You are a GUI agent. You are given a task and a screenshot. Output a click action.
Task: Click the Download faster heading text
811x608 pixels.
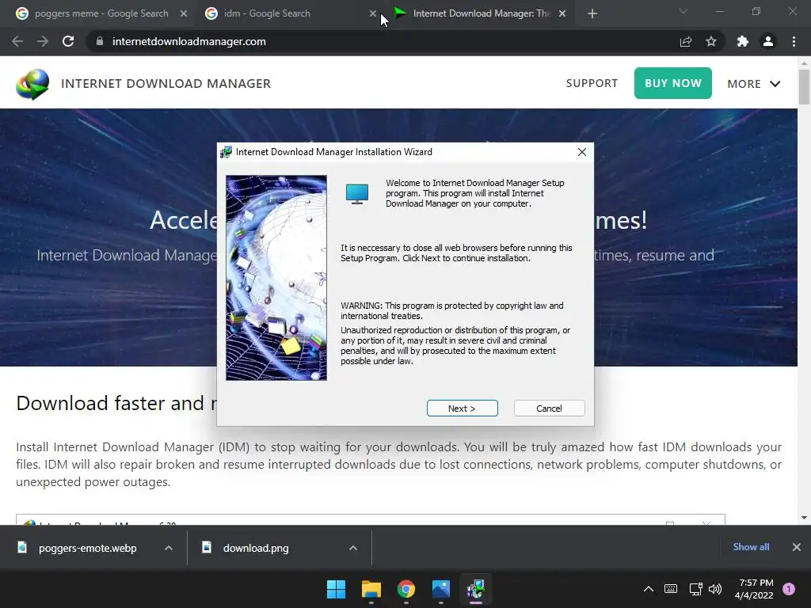pyautogui.click(x=116, y=403)
